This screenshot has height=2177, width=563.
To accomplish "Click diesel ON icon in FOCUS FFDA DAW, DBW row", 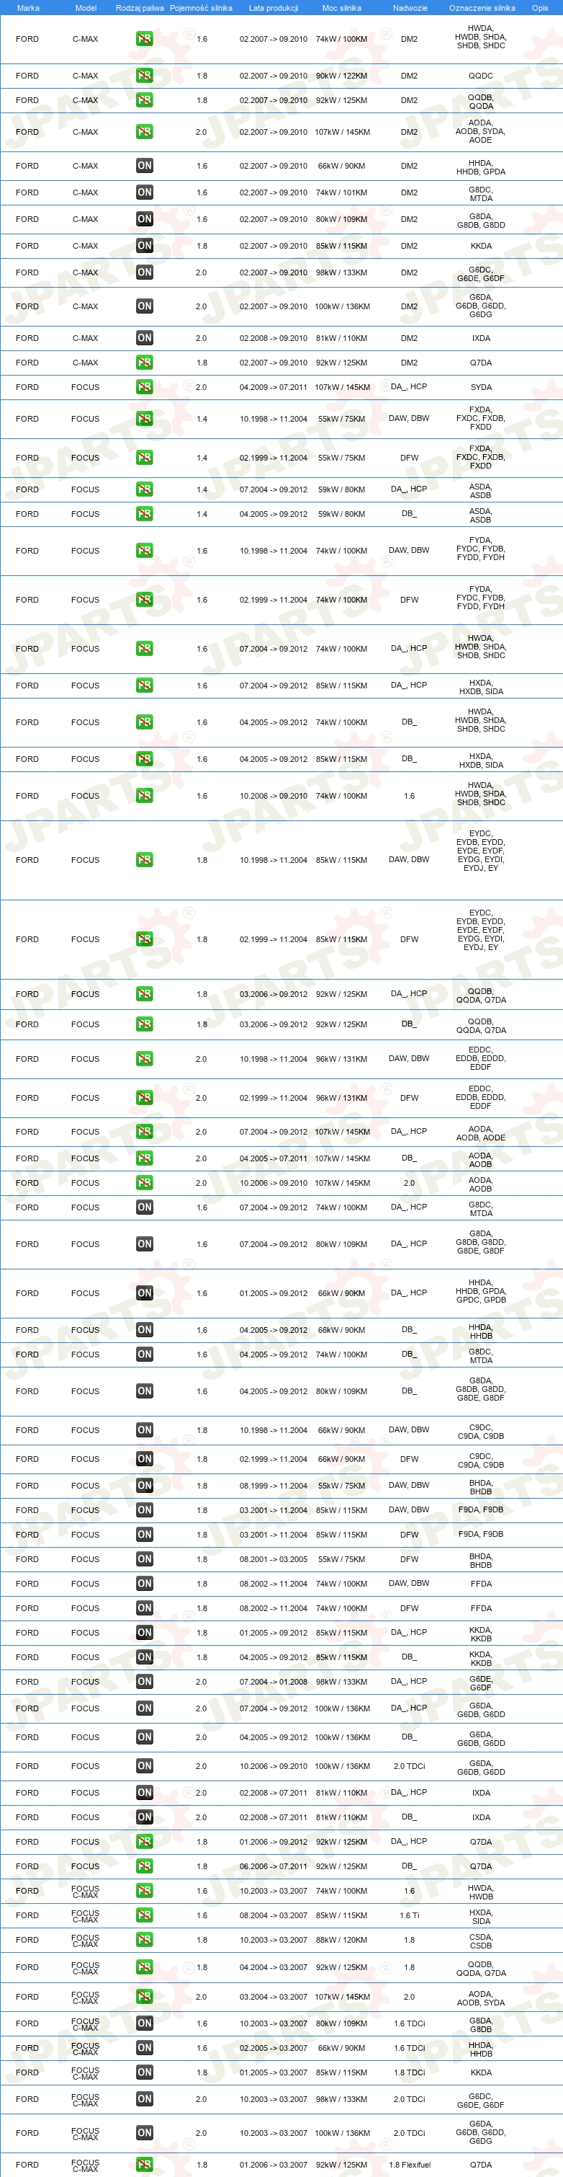I will pyautogui.click(x=144, y=1584).
